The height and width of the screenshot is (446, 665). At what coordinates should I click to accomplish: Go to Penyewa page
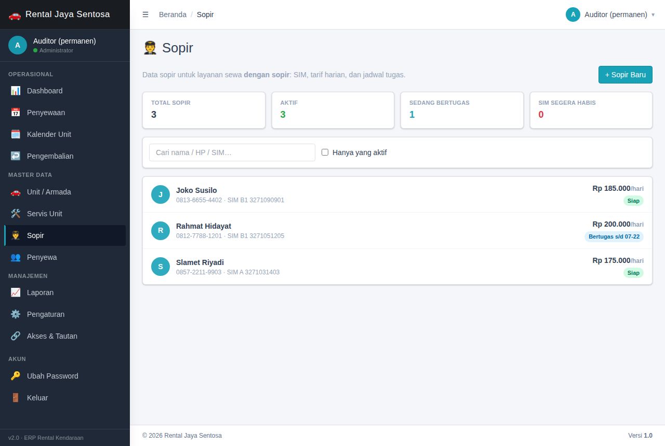[65, 257]
